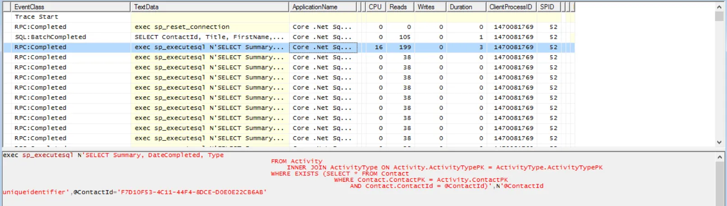The image size is (727, 206).
Task: Click the ContactId GUID in the details pane
Action: pos(191,192)
